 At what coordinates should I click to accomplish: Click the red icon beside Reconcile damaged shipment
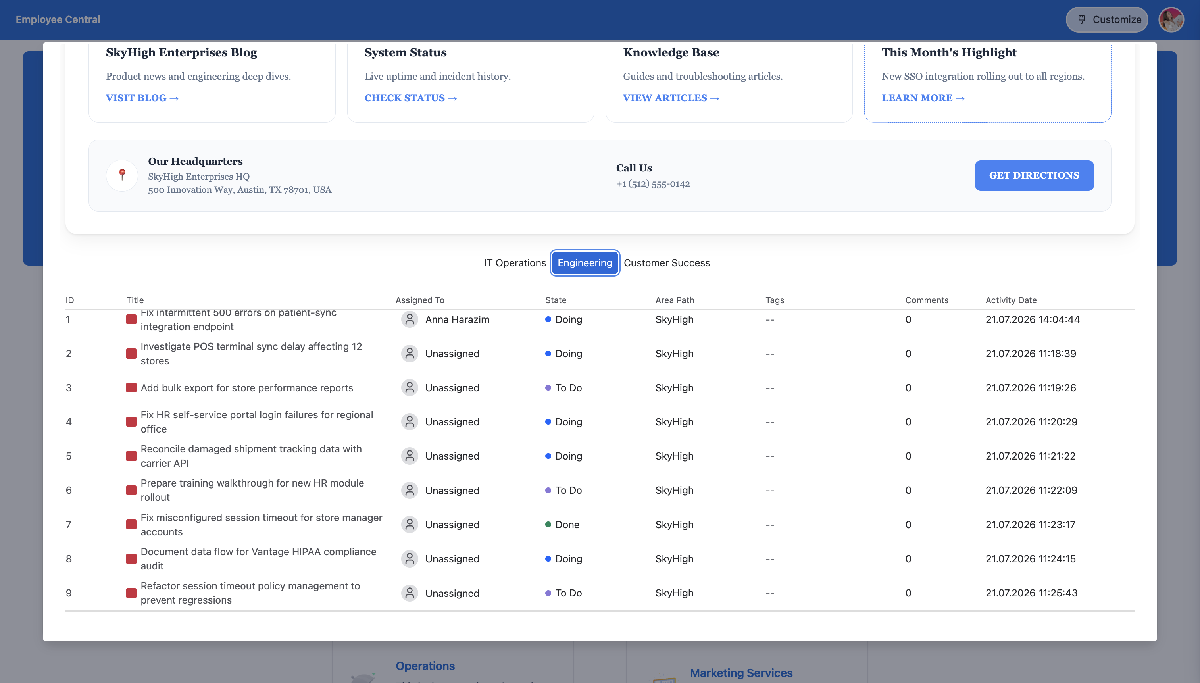pyautogui.click(x=131, y=456)
